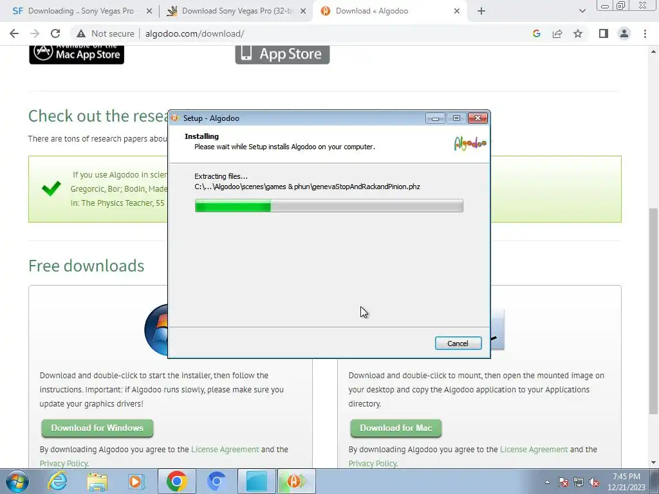
Task: Reload the Algodoo download page
Action: 55,33
